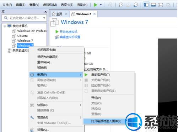Viewport: 178px width, 132px height.
Task: Click the 开启此虚拟机 link
Action: [x=68, y=32]
